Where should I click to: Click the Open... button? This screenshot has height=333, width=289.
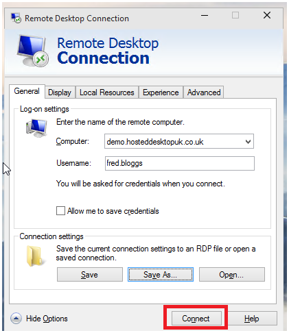pyautogui.click(x=232, y=274)
